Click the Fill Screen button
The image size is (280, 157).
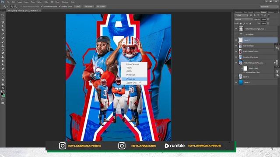101,7
